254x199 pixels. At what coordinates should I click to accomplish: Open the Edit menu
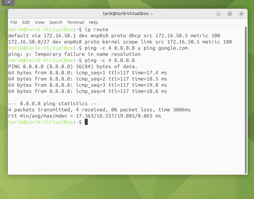pyautogui.click(x=26, y=22)
